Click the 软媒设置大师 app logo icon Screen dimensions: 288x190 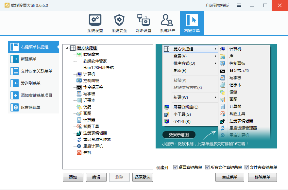(7, 5)
